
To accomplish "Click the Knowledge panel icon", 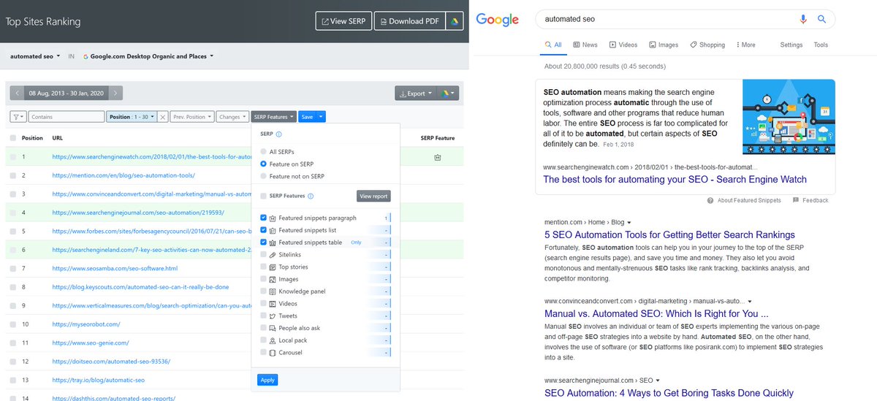I will coord(273,291).
